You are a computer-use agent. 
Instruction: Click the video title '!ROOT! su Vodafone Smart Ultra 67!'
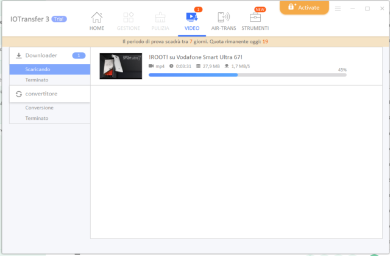(196, 57)
